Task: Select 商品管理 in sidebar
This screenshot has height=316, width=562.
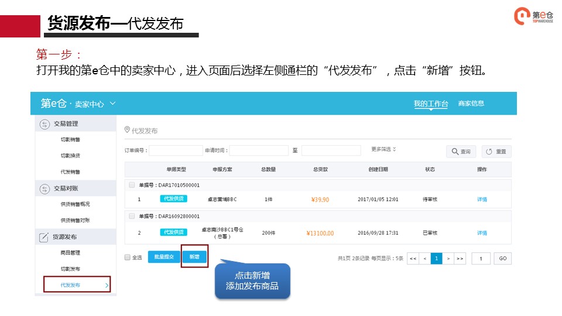Action: tap(70, 253)
